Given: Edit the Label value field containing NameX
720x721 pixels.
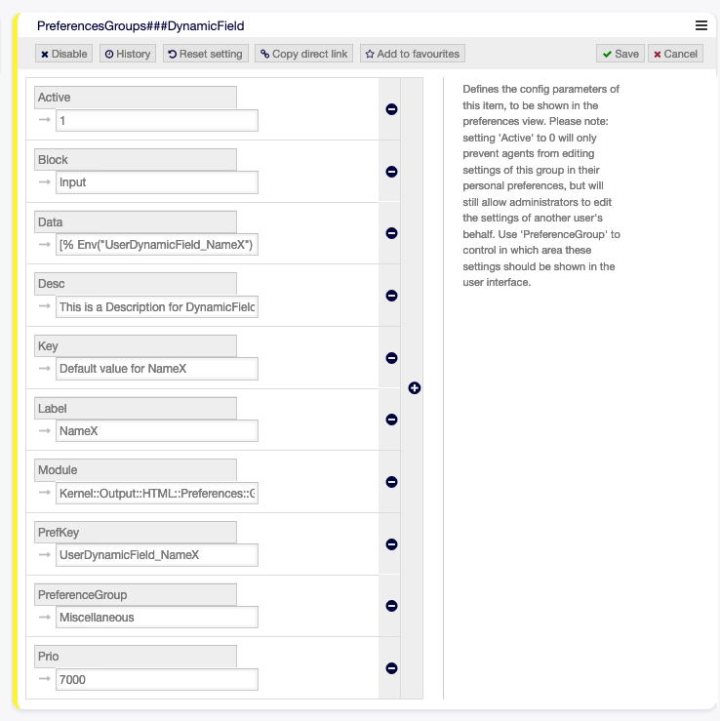Looking at the screenshot, I should 157,431.
